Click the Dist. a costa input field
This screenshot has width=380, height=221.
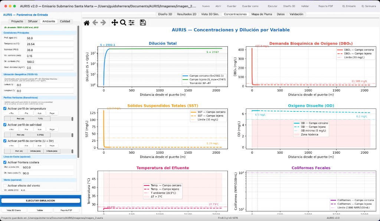48,167
